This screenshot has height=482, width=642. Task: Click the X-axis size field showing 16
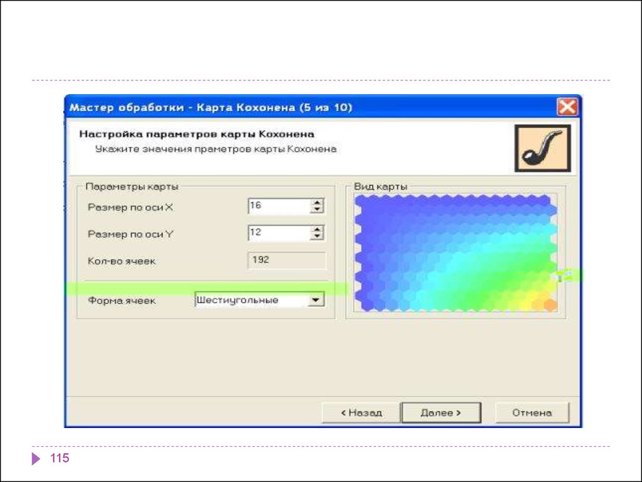pos(278,206)
